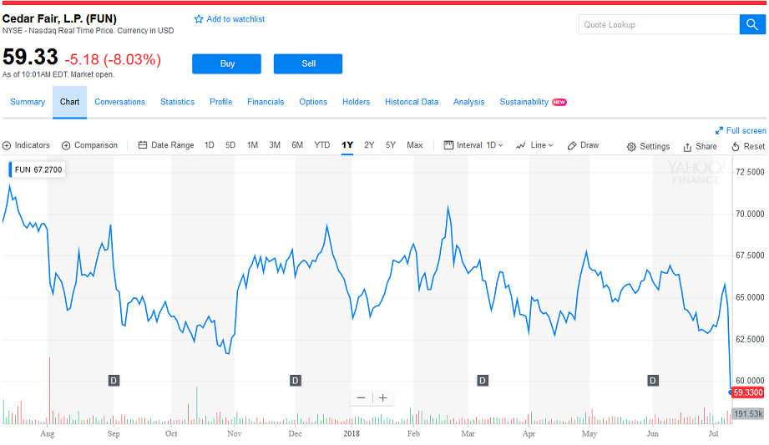Click the blue search magnifier button
The width and height of the screenshot is (769, 445).
click(x=752, y=24)
